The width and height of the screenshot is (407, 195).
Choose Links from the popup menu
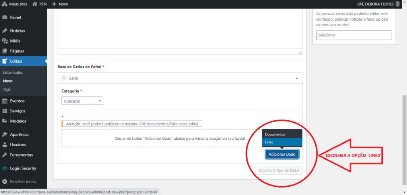tap(282, 142)
